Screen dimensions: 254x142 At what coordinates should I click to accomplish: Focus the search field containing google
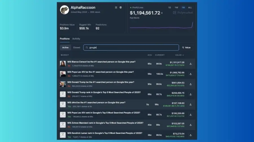tap(131, 48)
